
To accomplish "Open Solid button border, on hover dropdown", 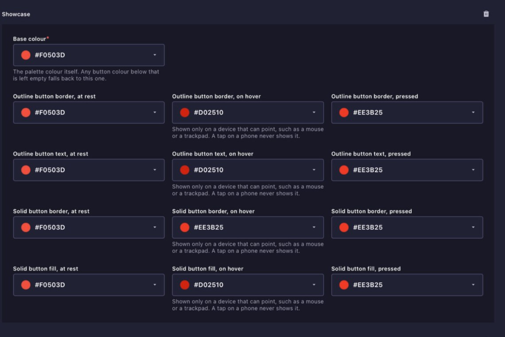I will tap(248, 227).
